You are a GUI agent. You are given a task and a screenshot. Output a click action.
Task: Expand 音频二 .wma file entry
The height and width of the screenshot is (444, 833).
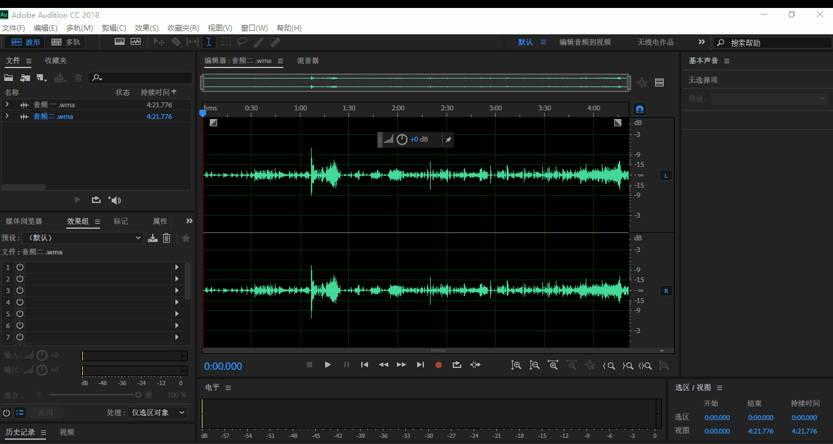coord(7,116)
